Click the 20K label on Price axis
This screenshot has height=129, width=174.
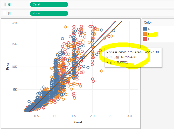point(14,23)
